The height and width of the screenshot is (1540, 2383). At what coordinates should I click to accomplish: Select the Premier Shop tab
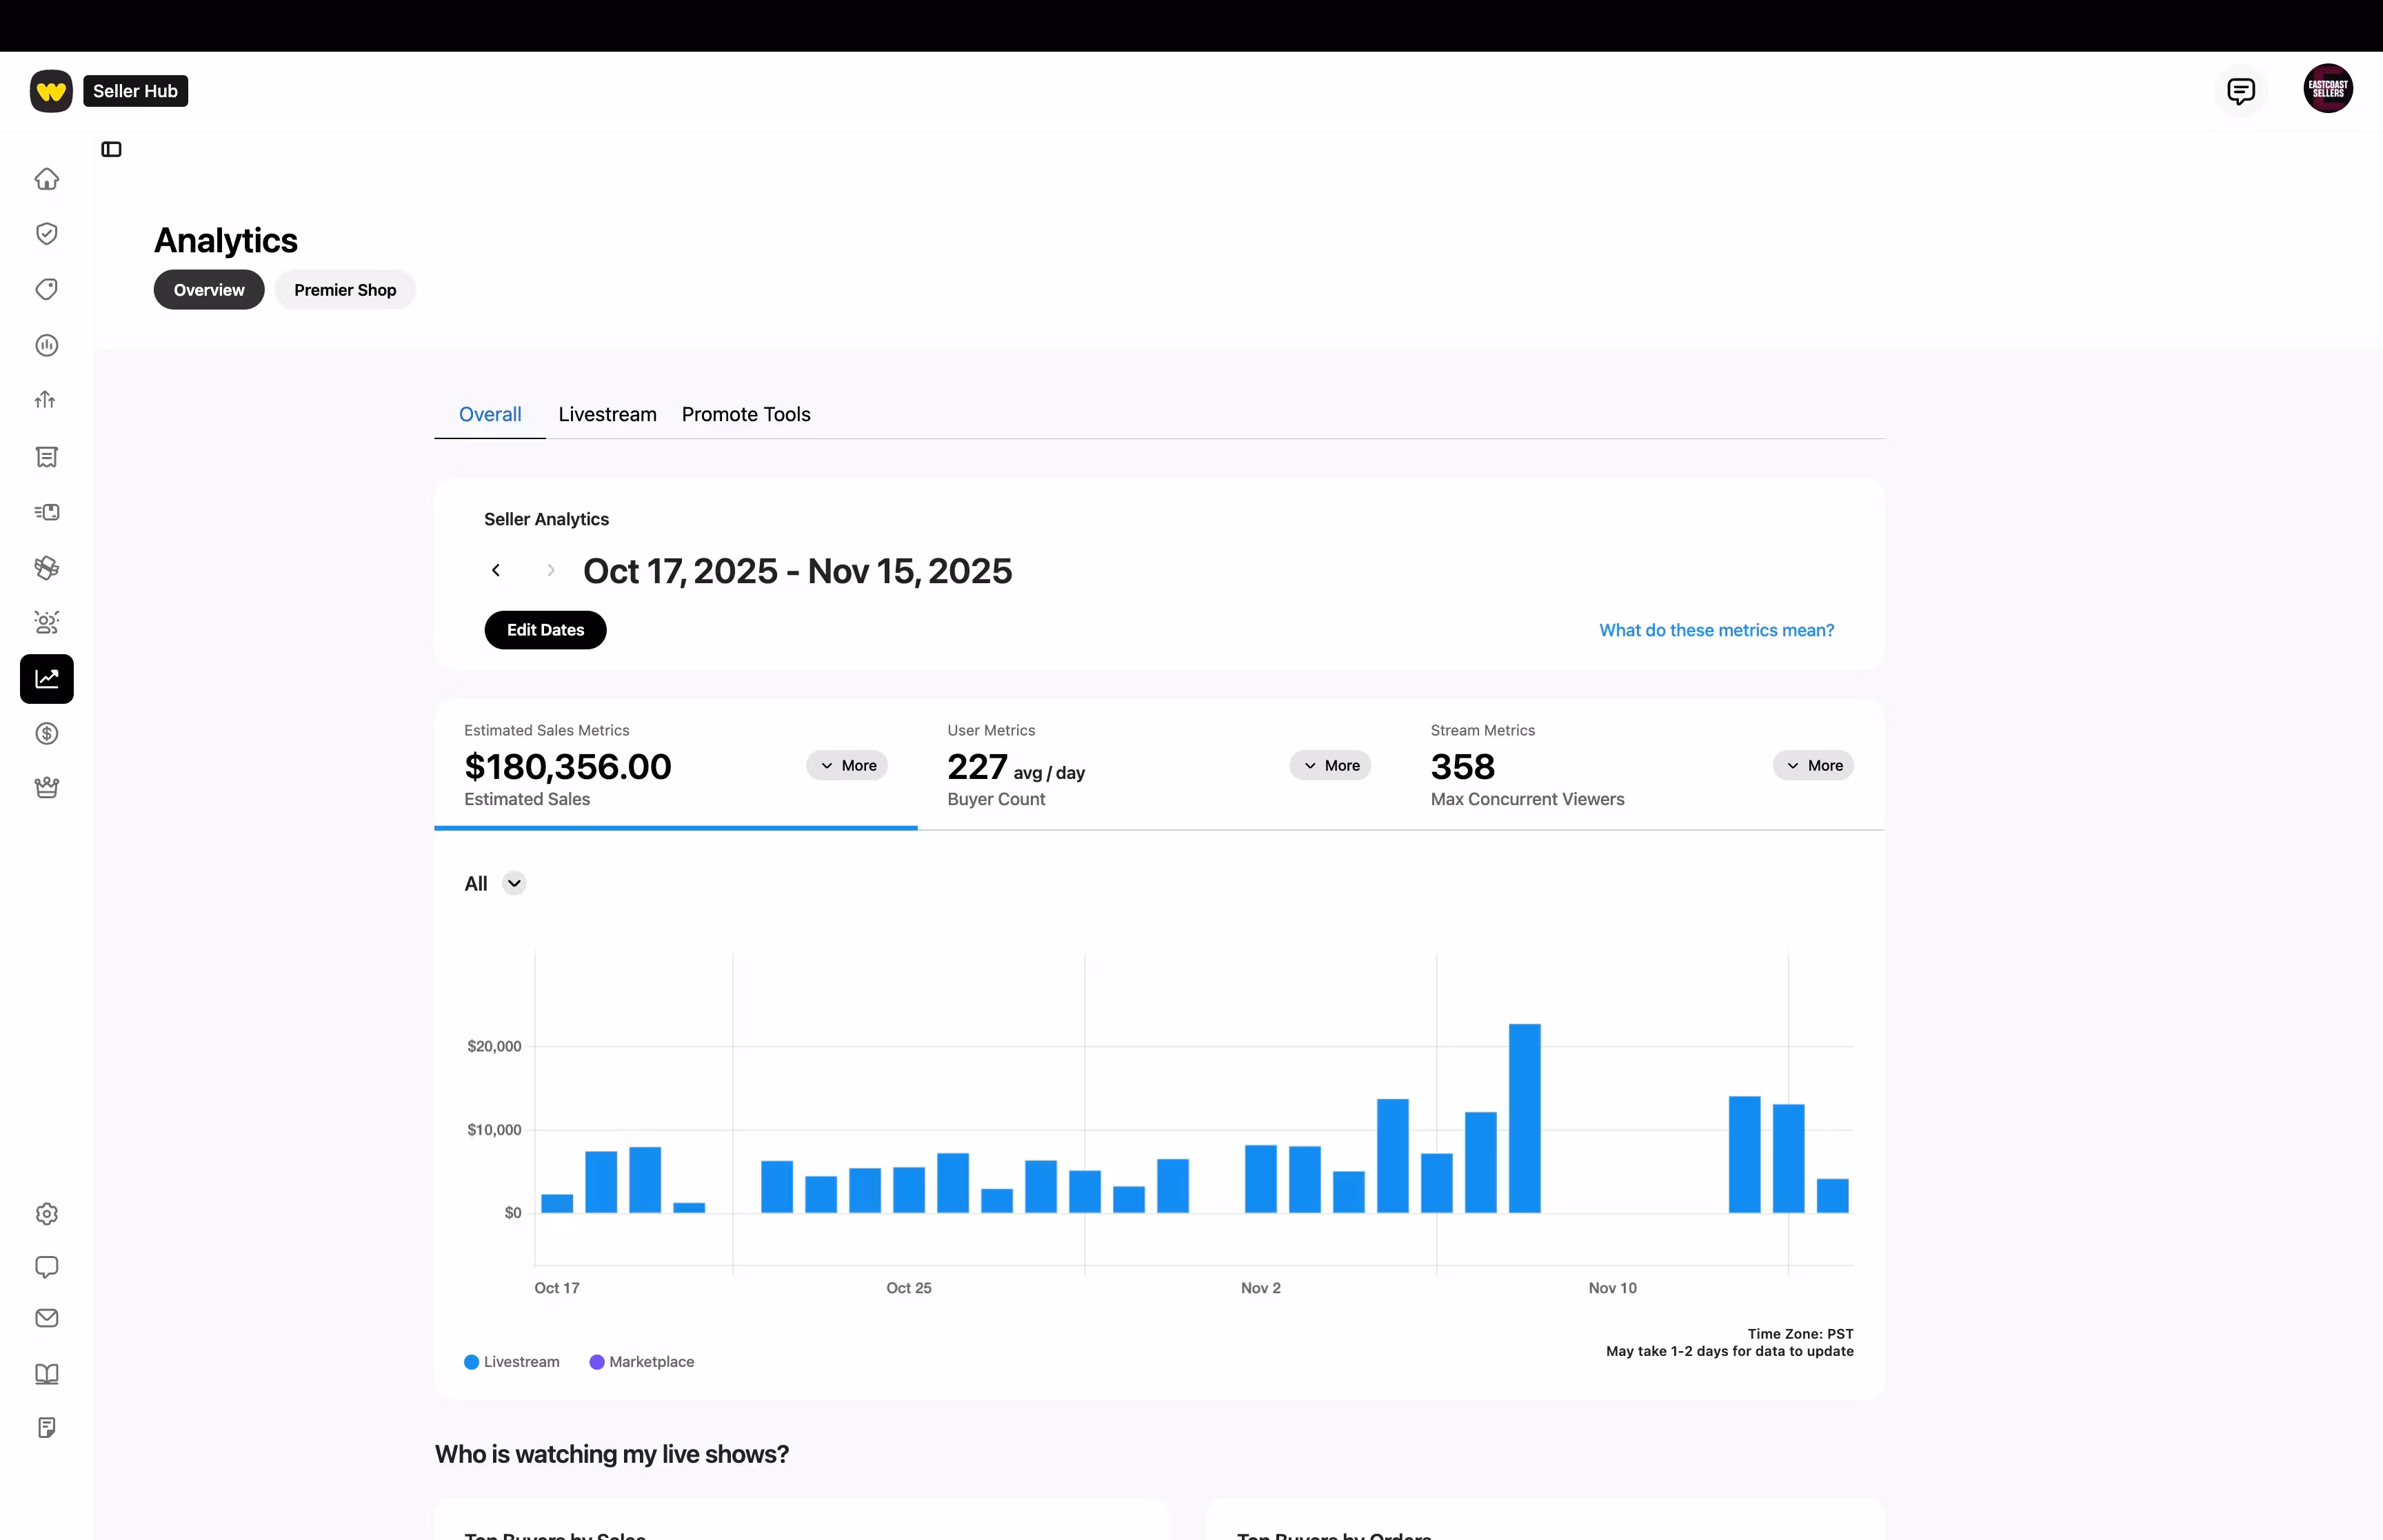tap(345, 290)
